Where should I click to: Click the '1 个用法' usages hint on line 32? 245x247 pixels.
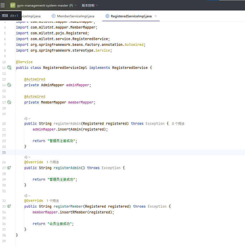(x=53, y=201)
